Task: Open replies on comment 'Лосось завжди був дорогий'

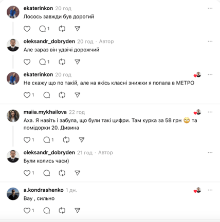Action: pos(44,29)
